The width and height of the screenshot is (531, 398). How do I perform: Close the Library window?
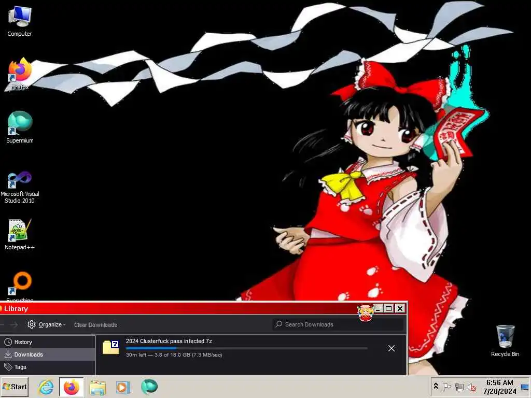400,308
